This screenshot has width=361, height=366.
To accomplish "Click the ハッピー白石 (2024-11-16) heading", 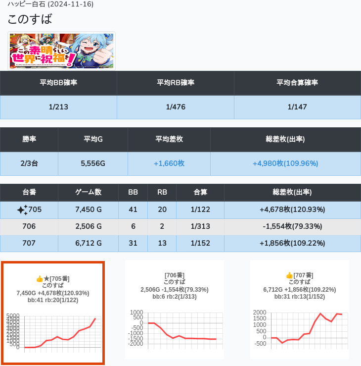I will click(x=50, y=4).
